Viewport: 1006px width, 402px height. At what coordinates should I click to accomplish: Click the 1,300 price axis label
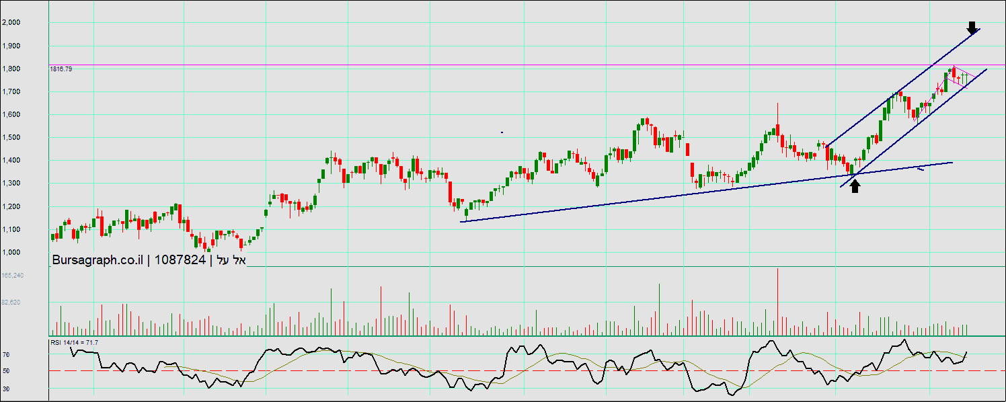pyautogui.click(x=11, y=184)
